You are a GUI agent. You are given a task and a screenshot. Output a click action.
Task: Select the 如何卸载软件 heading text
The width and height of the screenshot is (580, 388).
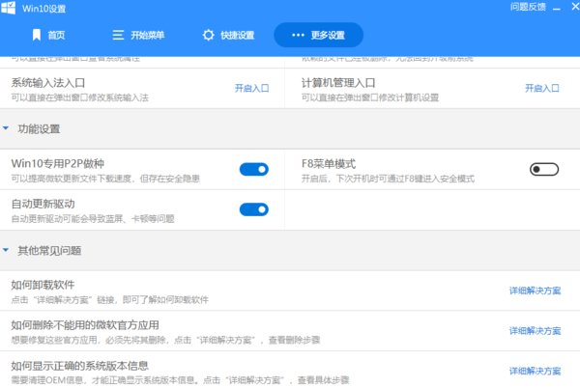point(43,285)
